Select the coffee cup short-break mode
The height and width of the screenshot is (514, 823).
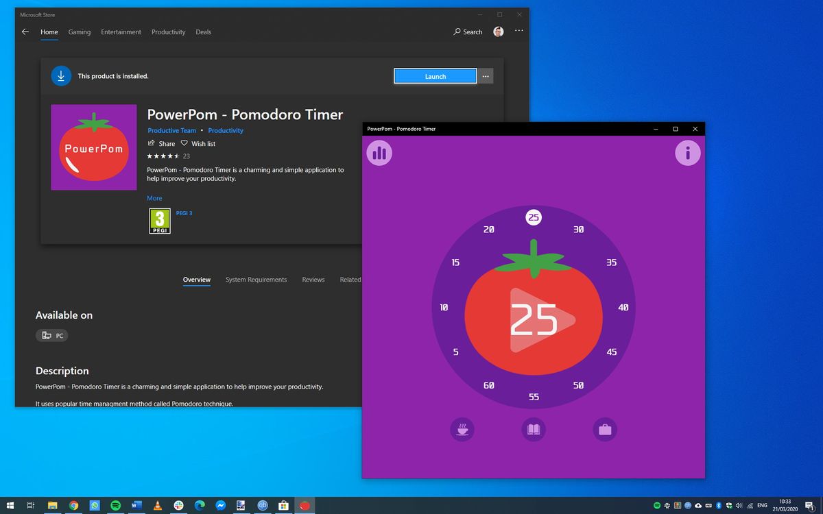click(462, 429)
